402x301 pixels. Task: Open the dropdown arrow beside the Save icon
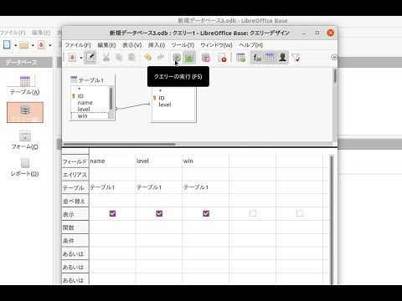pos(81,58)
